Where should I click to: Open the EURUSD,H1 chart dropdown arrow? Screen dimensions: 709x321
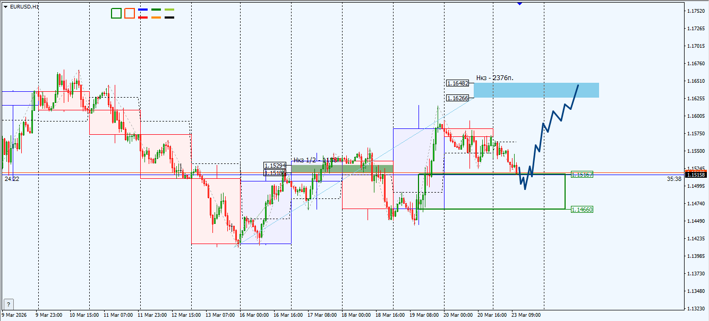tap(6, 7)
